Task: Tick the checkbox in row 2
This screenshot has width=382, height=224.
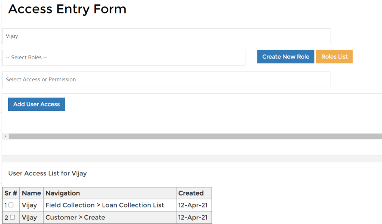Action: 12,217
